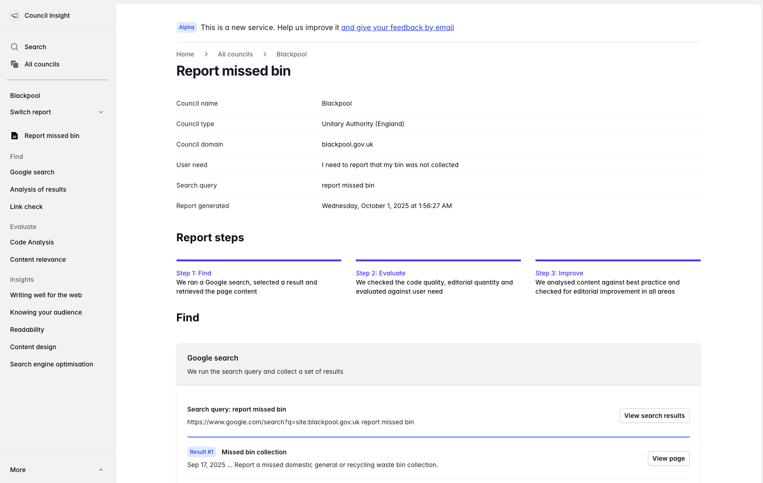Jump to Step 2: Evaluate
The width and height of the screenshot is (763, 483).
click(380, 273)
